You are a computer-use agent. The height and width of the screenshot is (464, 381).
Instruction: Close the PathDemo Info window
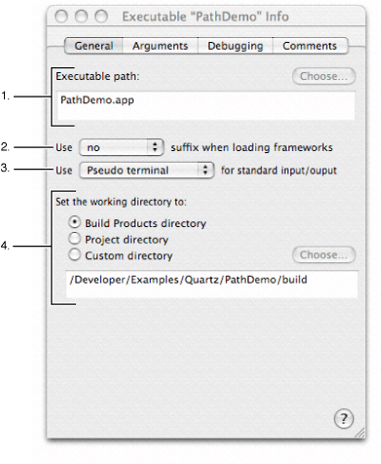[x=61, y=16]
